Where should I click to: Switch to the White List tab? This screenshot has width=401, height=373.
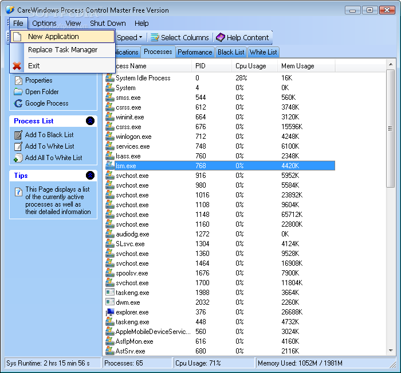(263, 52)
